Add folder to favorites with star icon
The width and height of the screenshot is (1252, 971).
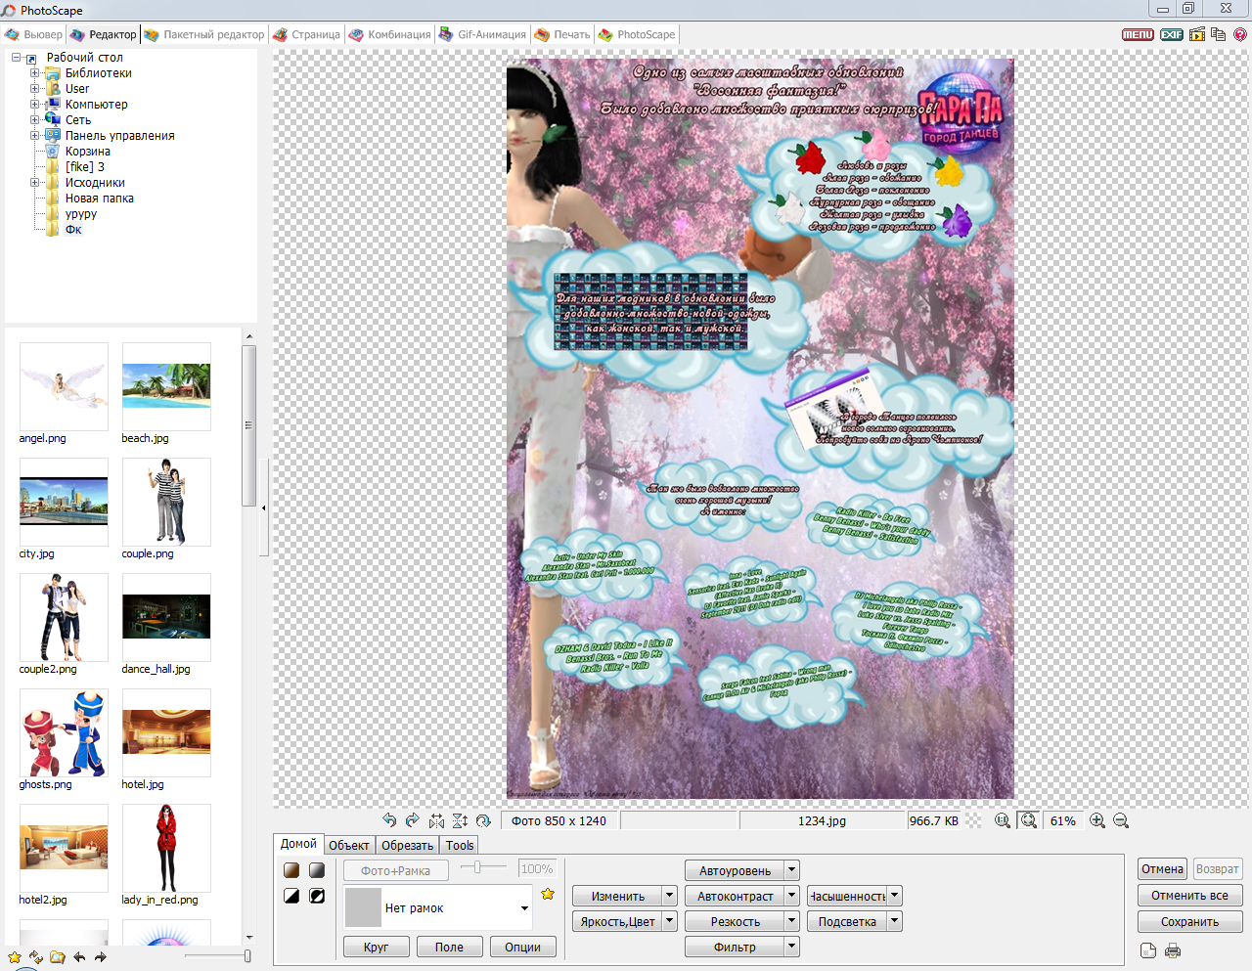click(x=15, y=957)
